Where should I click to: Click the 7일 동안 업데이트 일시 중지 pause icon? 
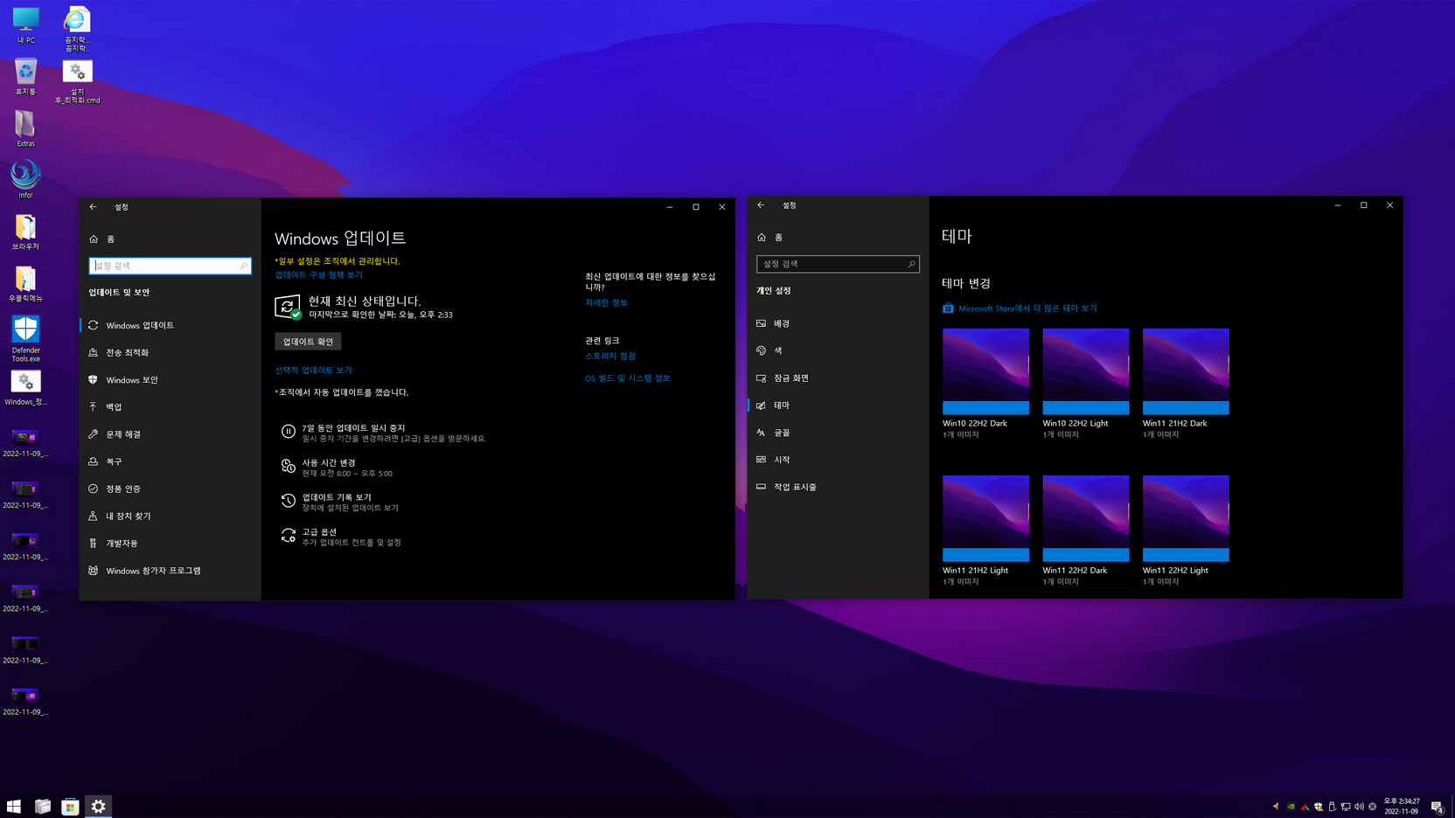click(288, 432)
